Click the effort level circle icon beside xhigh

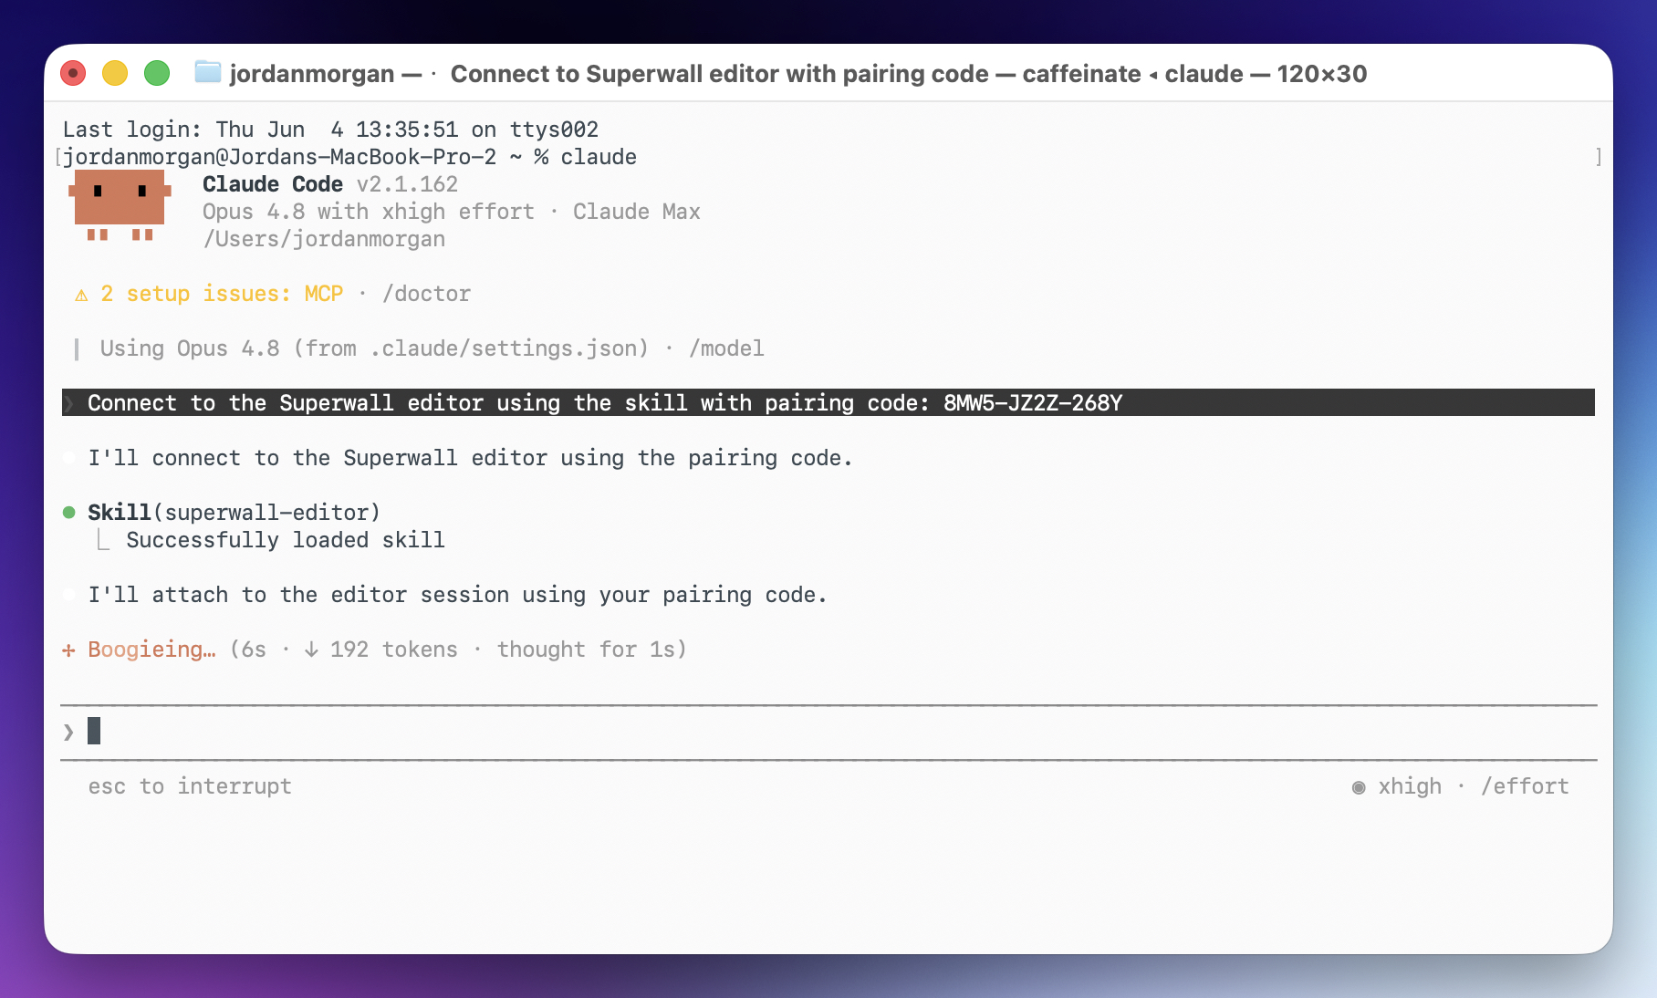click(x=1359, y=787)
